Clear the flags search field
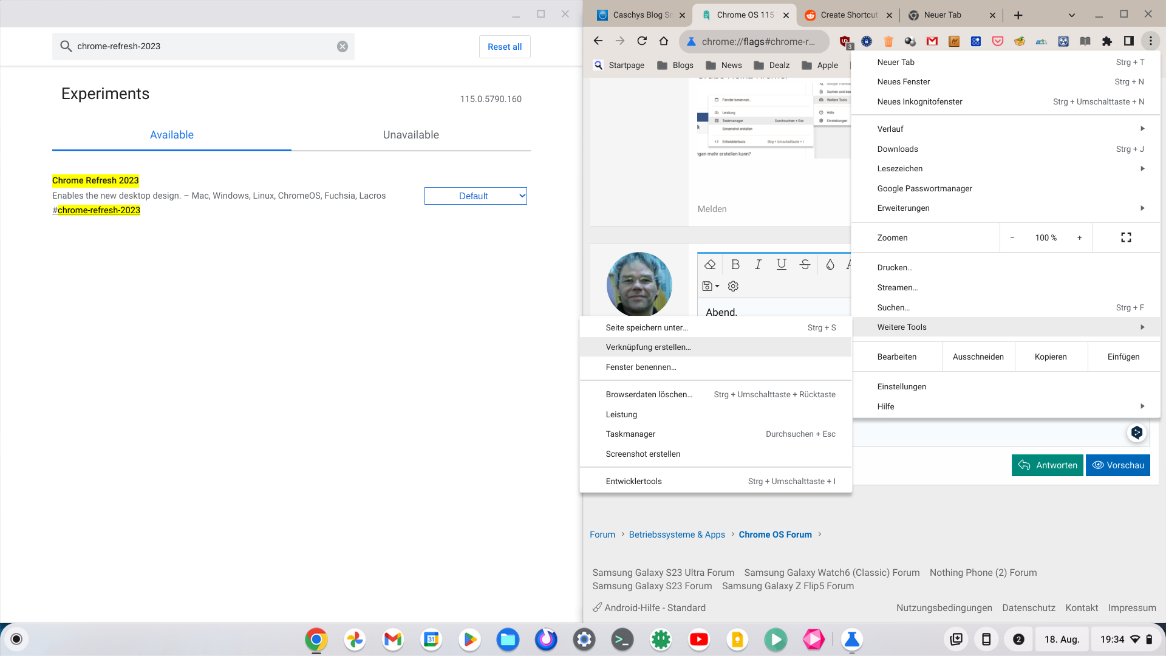Image resolution: width=1166 pixels, height=656 pixels. pos(343,47)
